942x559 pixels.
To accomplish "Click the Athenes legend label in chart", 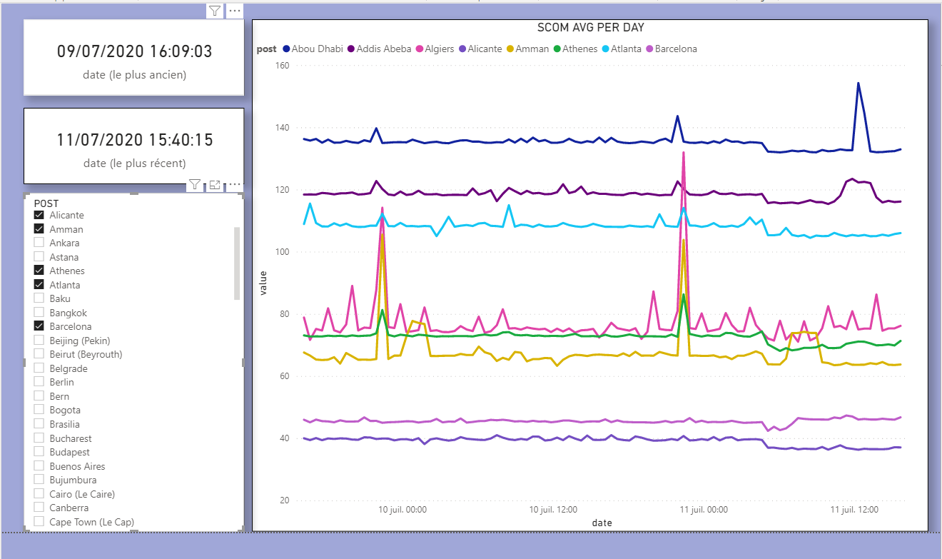I will 580,49.
